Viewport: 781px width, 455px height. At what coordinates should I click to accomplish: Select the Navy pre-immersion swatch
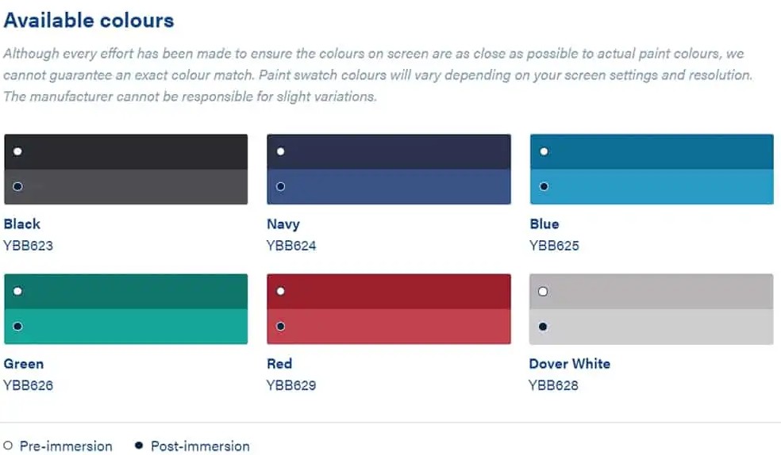389,151
